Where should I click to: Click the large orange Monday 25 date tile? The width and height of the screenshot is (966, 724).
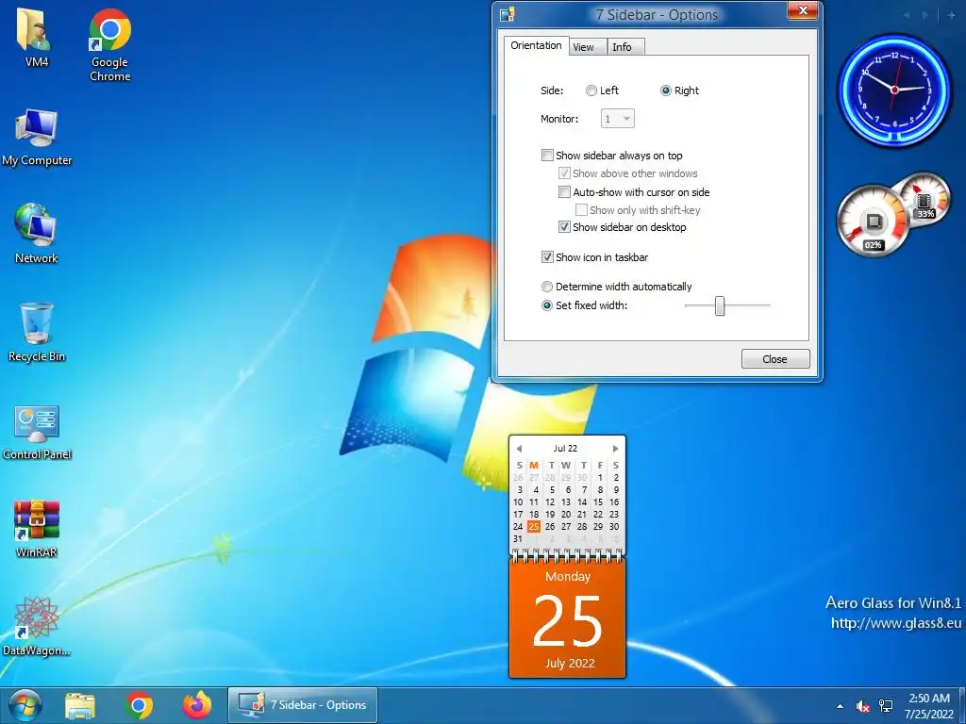567,618
